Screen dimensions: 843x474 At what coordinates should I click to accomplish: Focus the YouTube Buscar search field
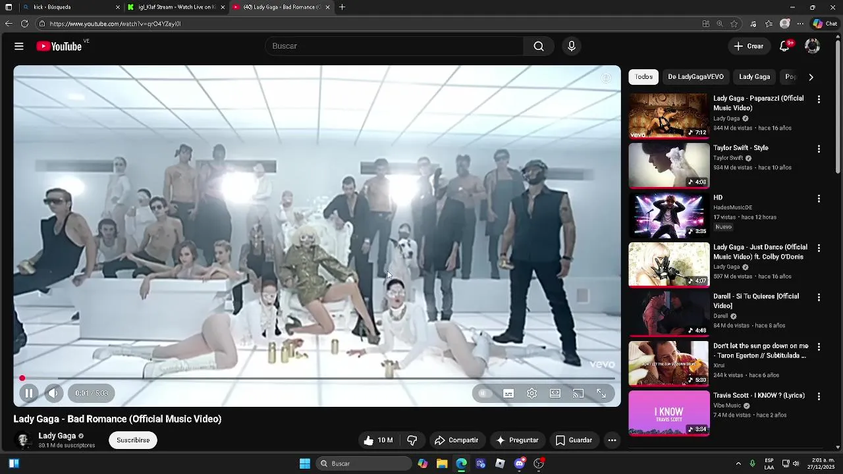click(394, 46)
